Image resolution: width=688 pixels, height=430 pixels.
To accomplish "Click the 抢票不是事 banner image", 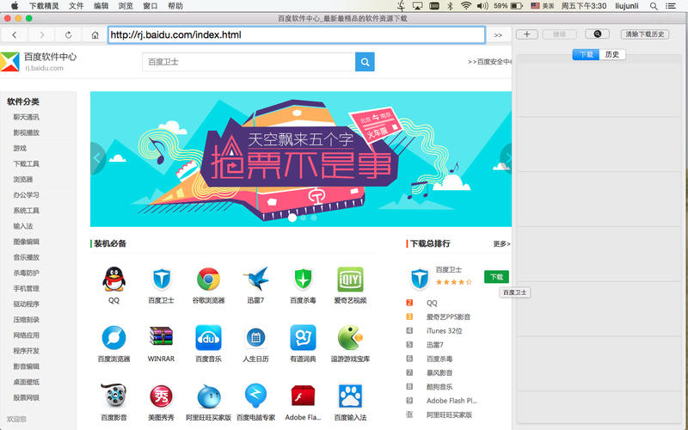I will click(x=301, y=159).
